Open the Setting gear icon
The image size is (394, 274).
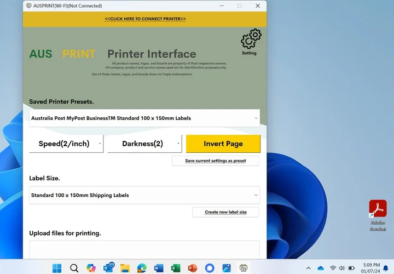click(251, 39)
